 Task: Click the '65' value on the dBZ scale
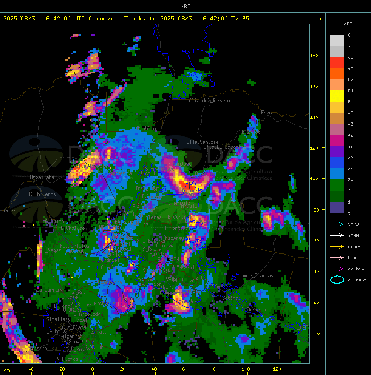pos(350,57)
